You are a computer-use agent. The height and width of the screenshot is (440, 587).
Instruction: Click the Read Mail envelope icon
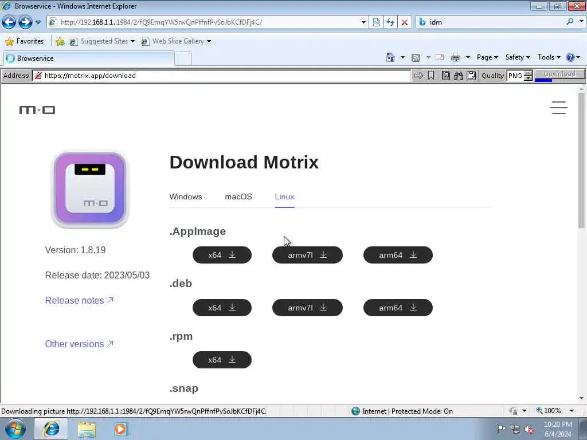(440, 57)
